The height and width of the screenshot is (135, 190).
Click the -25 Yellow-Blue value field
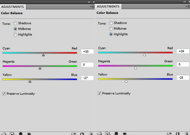tap(183, 78)
